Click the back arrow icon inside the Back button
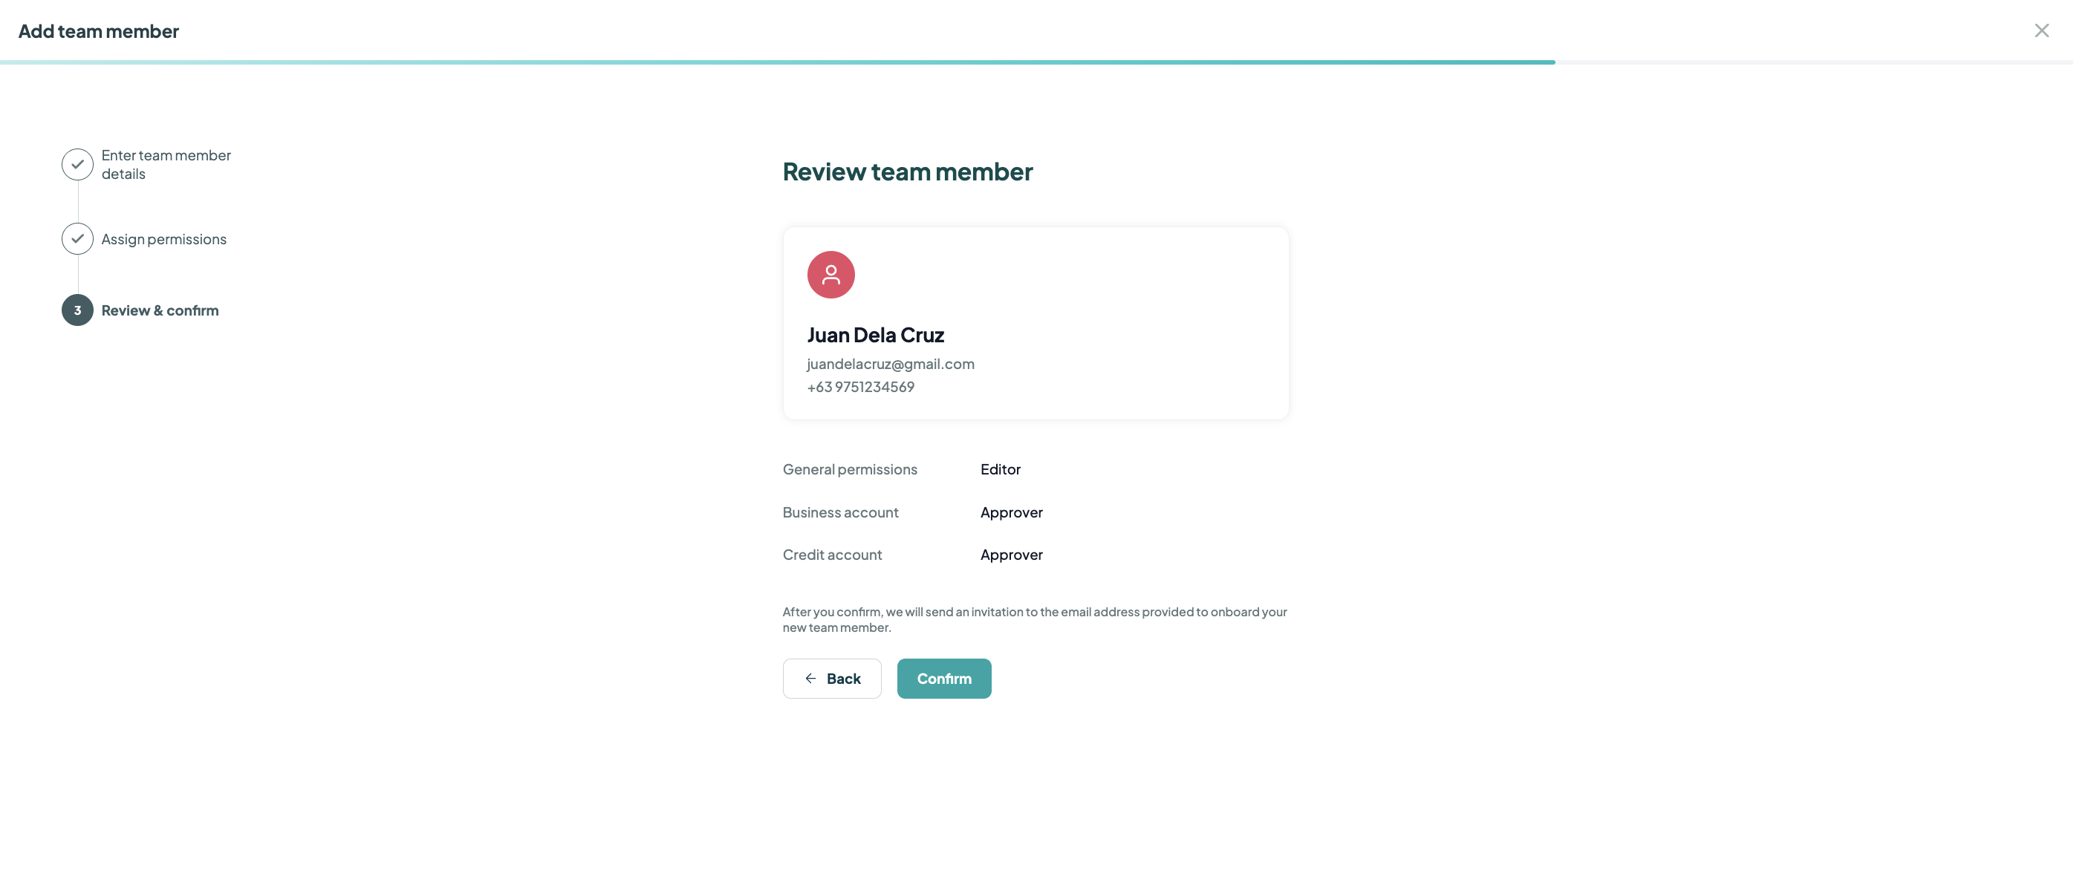Viewport: 2074px width, 891px height. pos(810,678)
